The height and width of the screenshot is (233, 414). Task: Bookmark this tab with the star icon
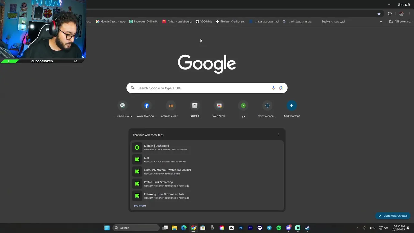pyautogui.click(x=379, y=14)
